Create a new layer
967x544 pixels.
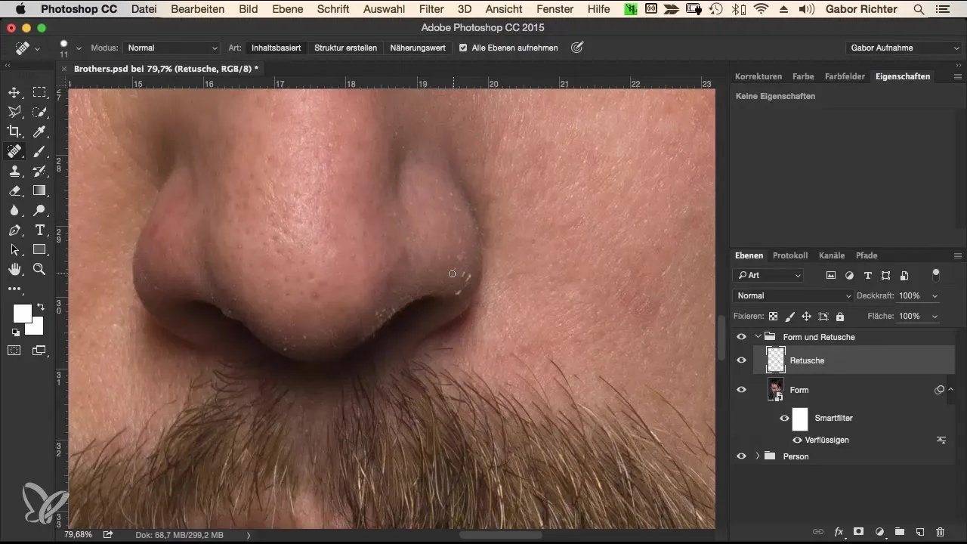click(919, 532)
